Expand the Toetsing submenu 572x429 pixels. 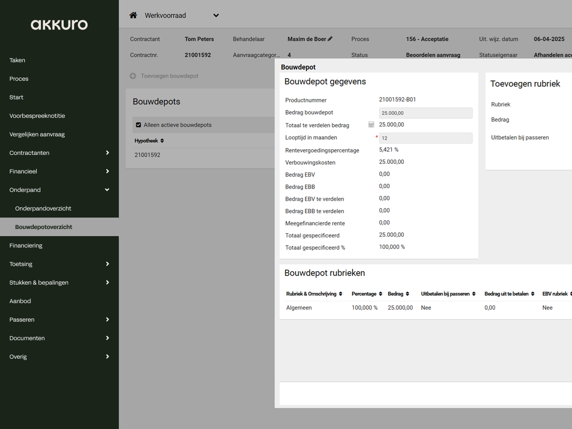tap(59, 264)
